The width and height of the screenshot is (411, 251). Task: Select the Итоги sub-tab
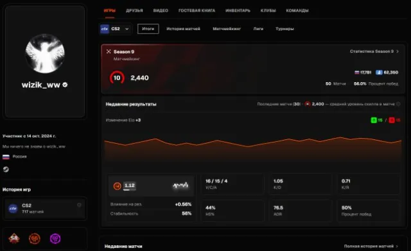tap(148, 29)
